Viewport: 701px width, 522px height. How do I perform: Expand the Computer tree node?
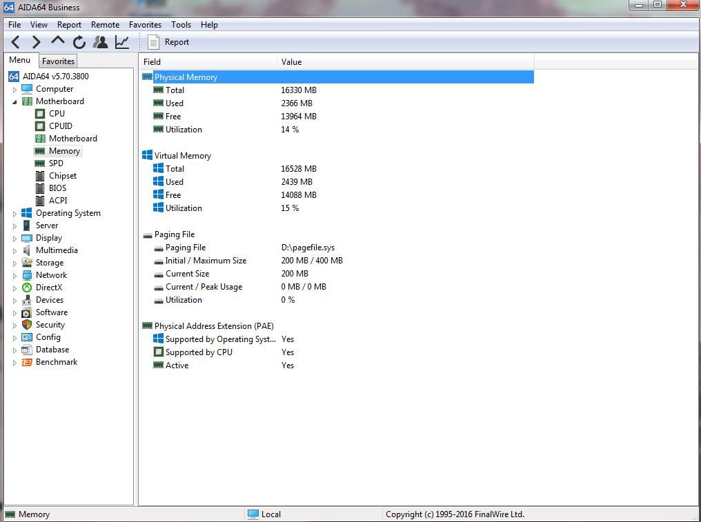(x=14, y=90)
